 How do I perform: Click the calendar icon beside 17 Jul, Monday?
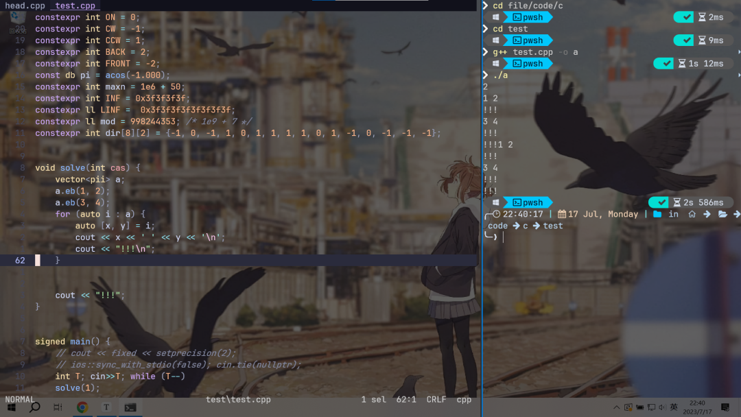click(x=561, y=214)
